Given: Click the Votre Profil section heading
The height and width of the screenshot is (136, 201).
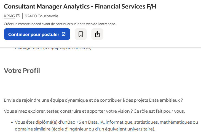Looking at the screenshot, I should click(x=22, y=71).
